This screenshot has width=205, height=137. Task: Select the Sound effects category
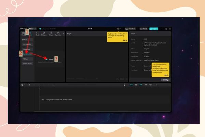[27, 45]
